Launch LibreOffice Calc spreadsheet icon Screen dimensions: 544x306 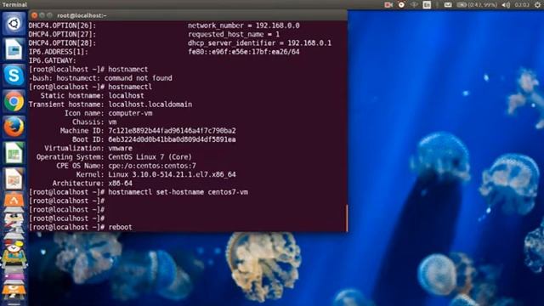tap(14, 153)
